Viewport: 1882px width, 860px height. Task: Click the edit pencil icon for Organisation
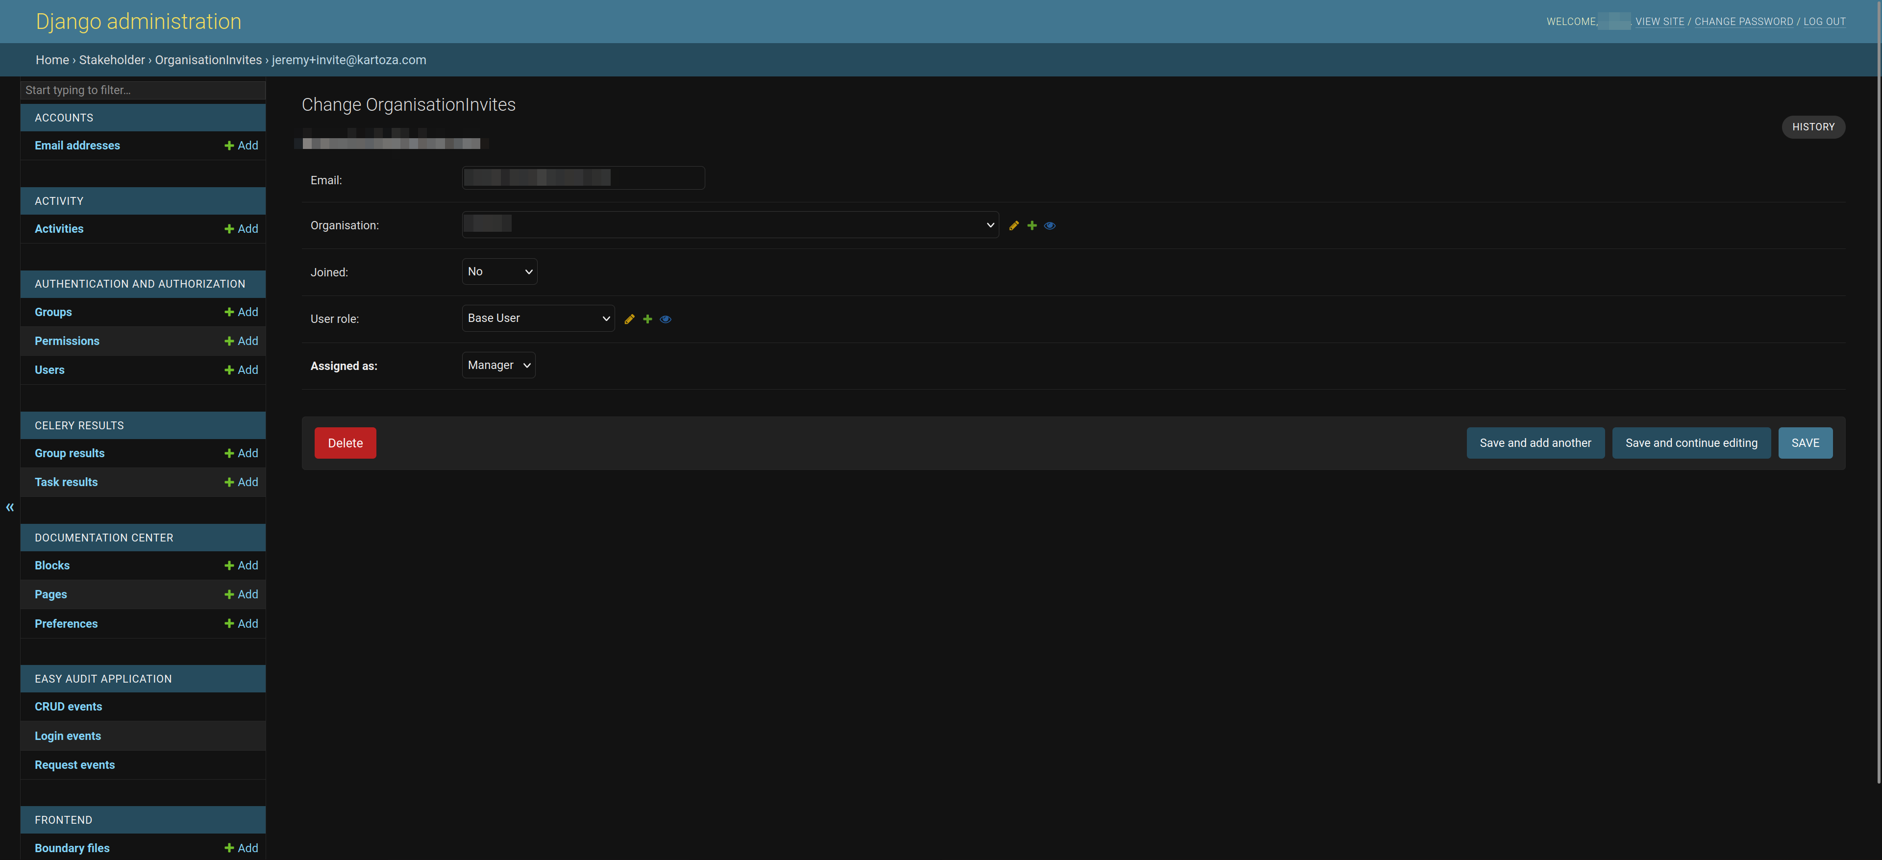[x=1014, y=224]
